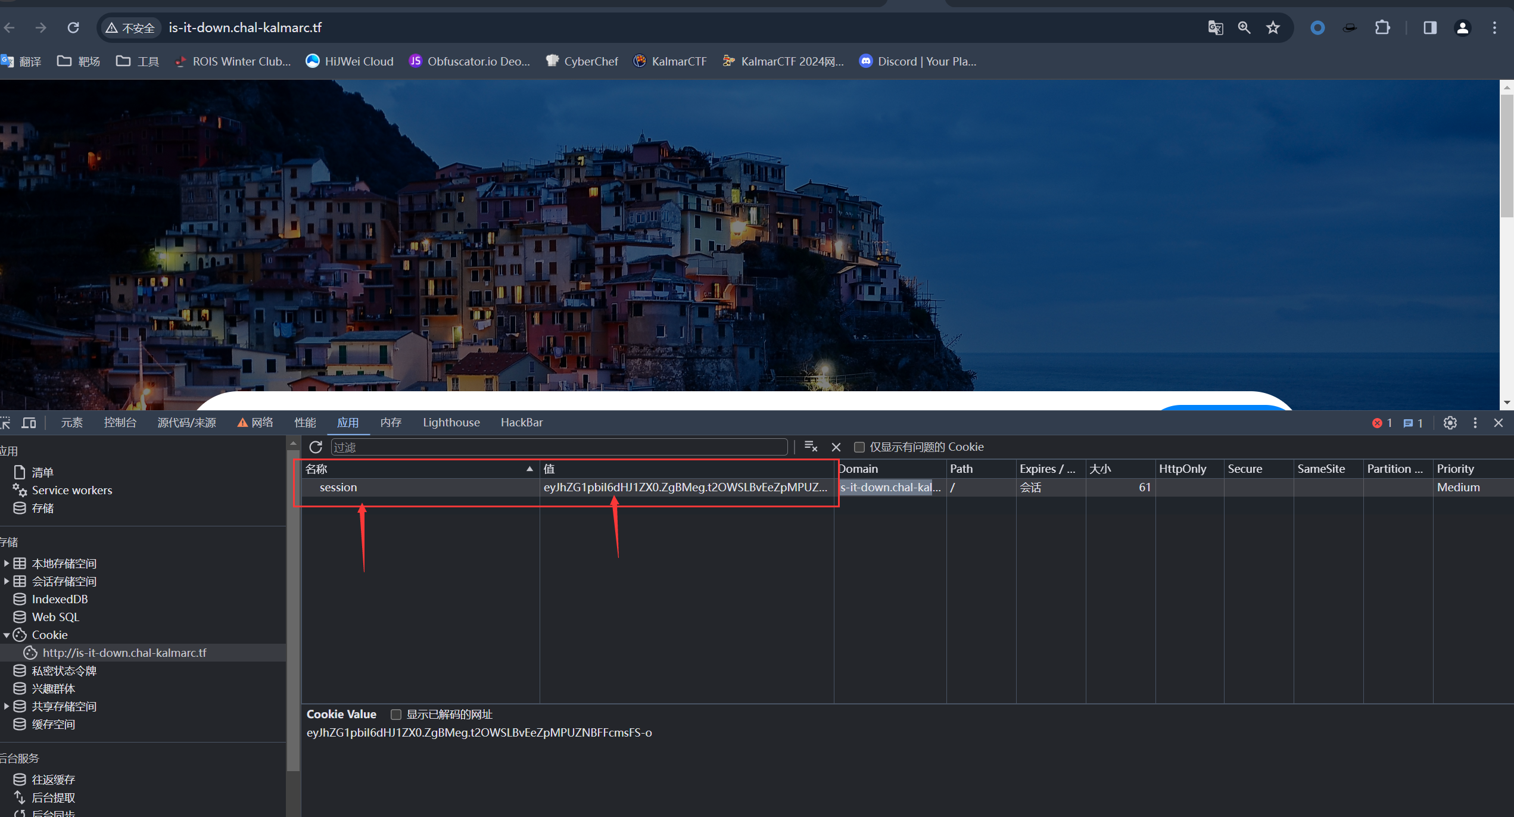The width and height of the screenshot is (1514, 817).
Task: Switch to the 元素 tab
Action: point(71,422)
